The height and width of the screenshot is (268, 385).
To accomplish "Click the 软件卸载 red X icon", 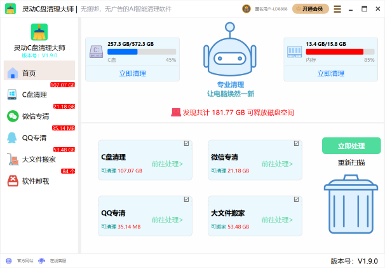I will (13, 181).
